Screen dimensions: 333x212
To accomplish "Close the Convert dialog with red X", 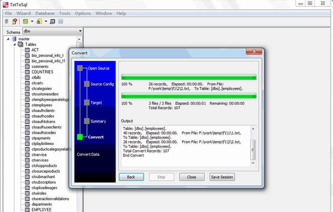I will [x=254, y=51].
